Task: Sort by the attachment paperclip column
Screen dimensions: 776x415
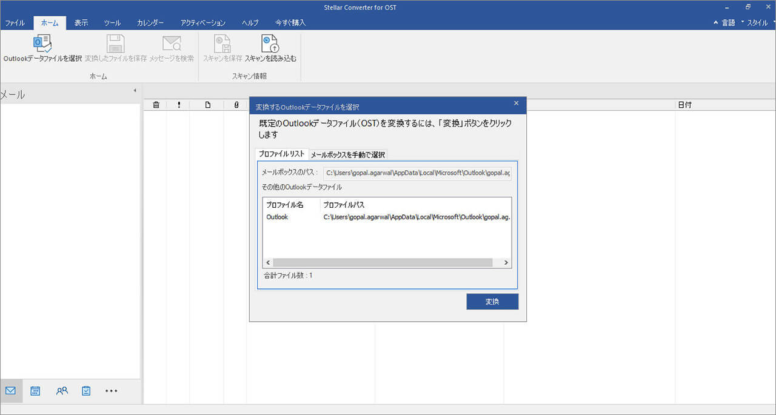Action: coord(236,105)
